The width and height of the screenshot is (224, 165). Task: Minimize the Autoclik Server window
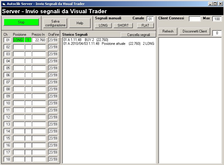[210, 4]
